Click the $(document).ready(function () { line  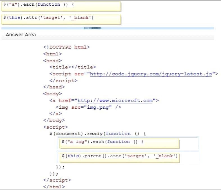pos(97,134)
